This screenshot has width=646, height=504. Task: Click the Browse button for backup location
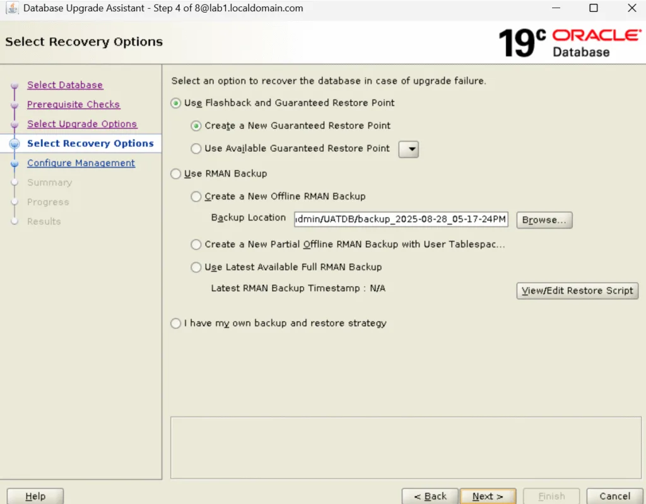(544, 220)
